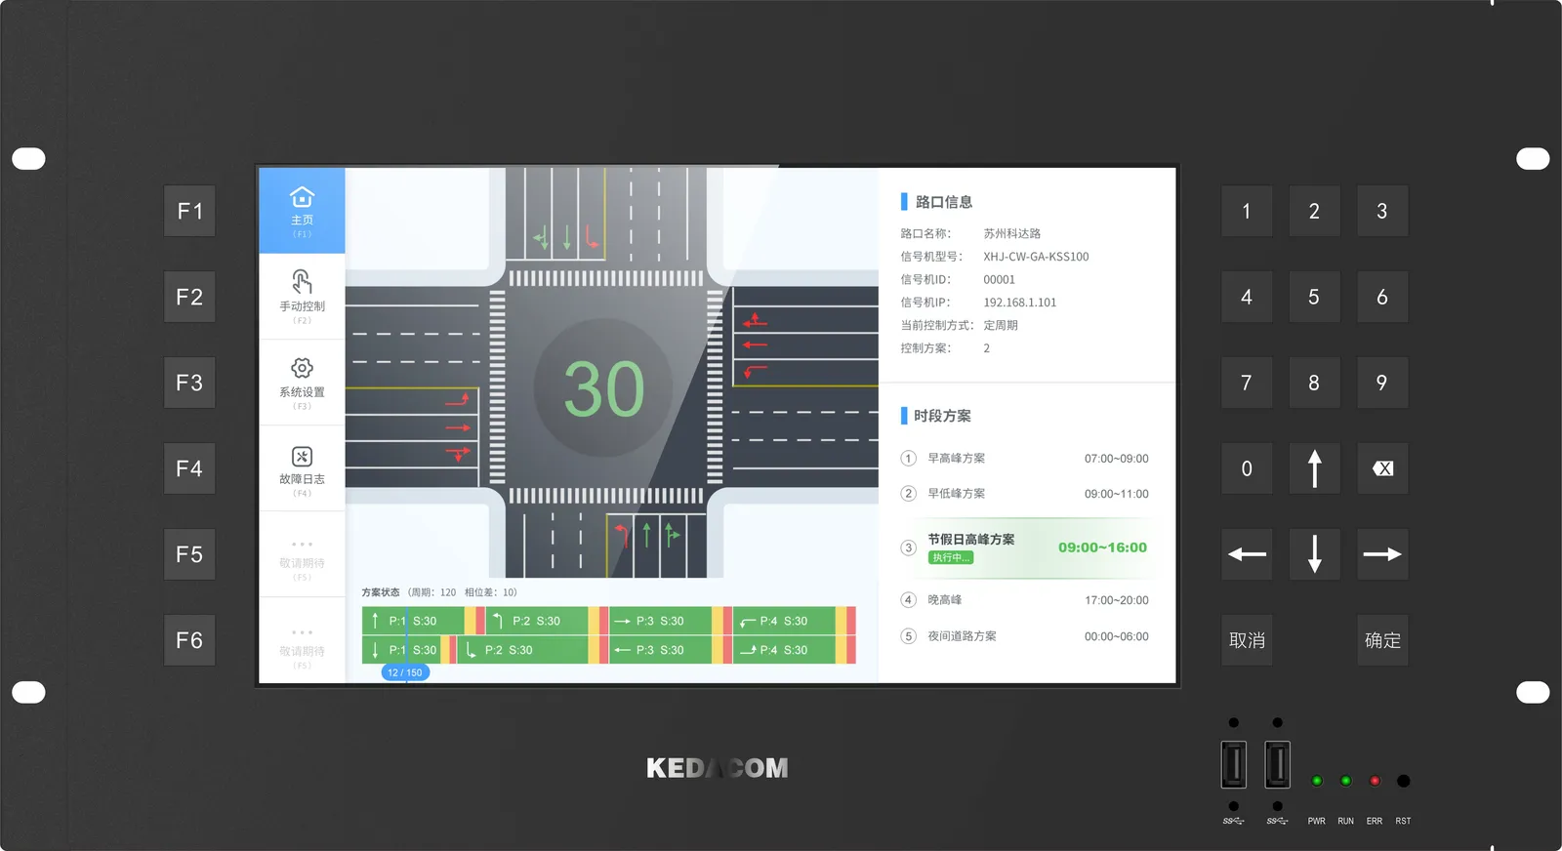
Task: Select plan 2 早低峰方案
Action: 956,494
